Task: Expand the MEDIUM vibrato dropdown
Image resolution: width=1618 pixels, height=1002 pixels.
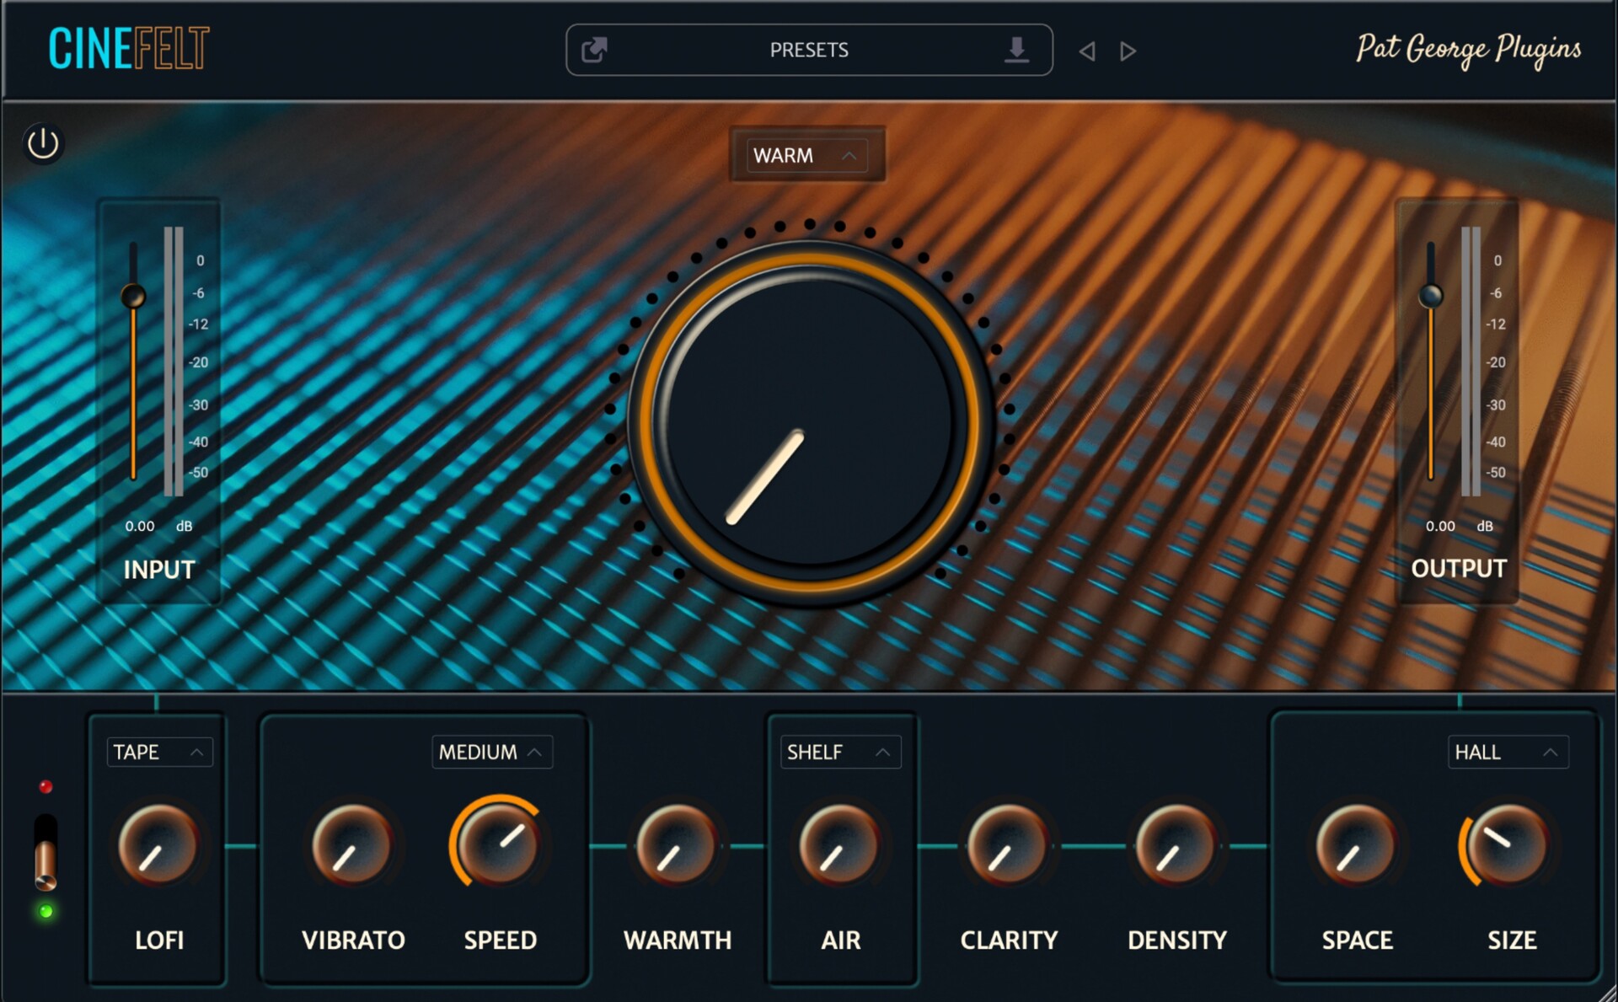Action: (x=491, y=752)
